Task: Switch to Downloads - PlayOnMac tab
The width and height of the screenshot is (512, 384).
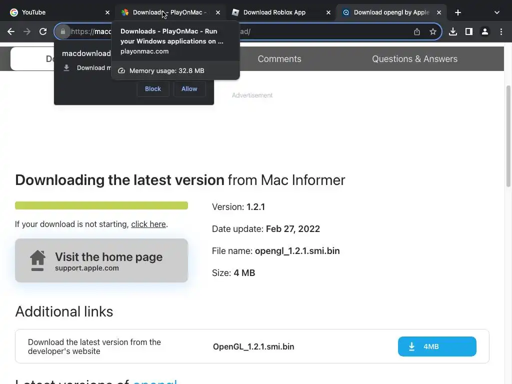Action: pos(170,12)
